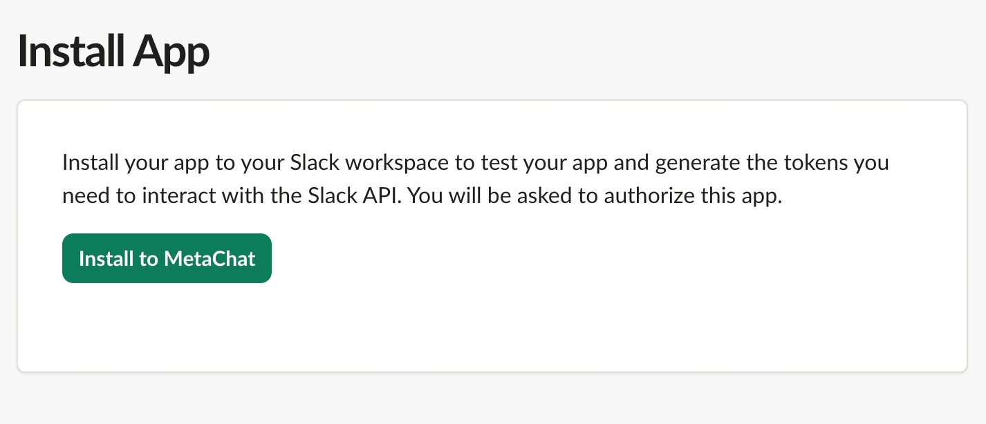Click the word "You" before "will be asked"
This screenshot has width=986, height=424.
[428, 195]
